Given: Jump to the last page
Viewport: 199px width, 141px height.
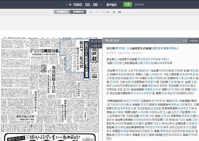Looking at the screenshot, I should pos(119,12).
